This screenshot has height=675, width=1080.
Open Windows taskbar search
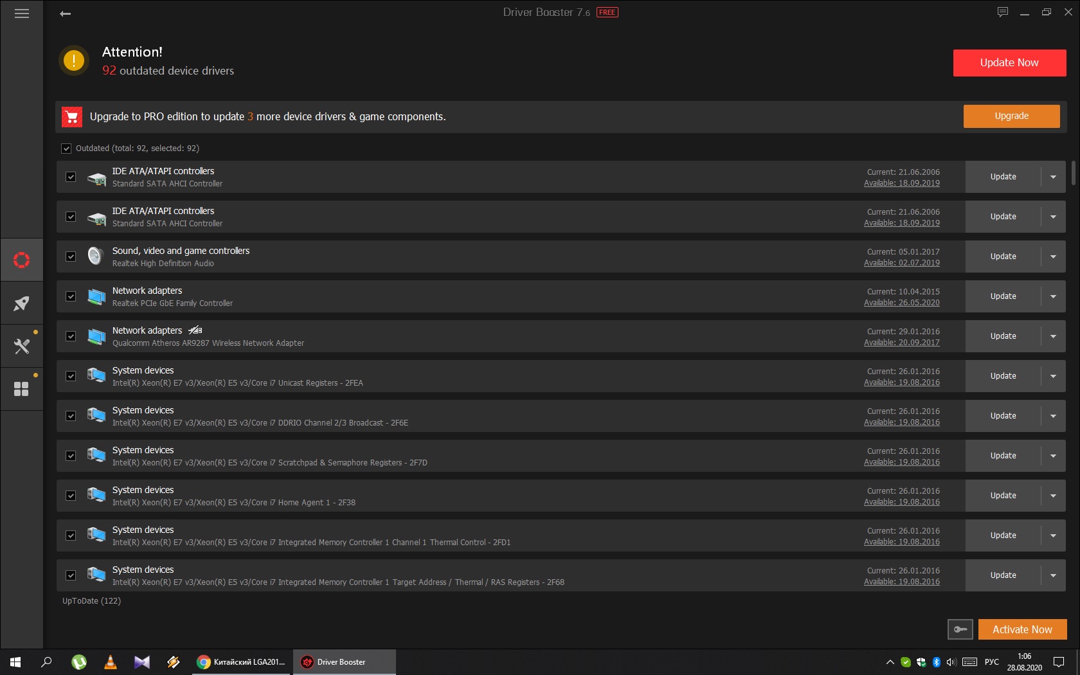point(46,662)
